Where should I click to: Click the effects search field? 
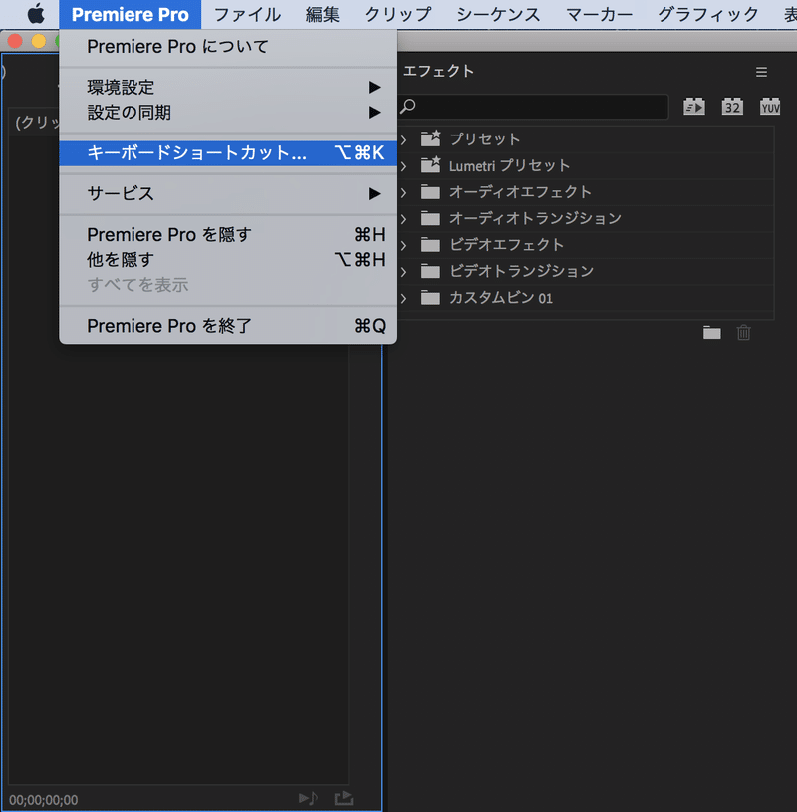[532, 107]
